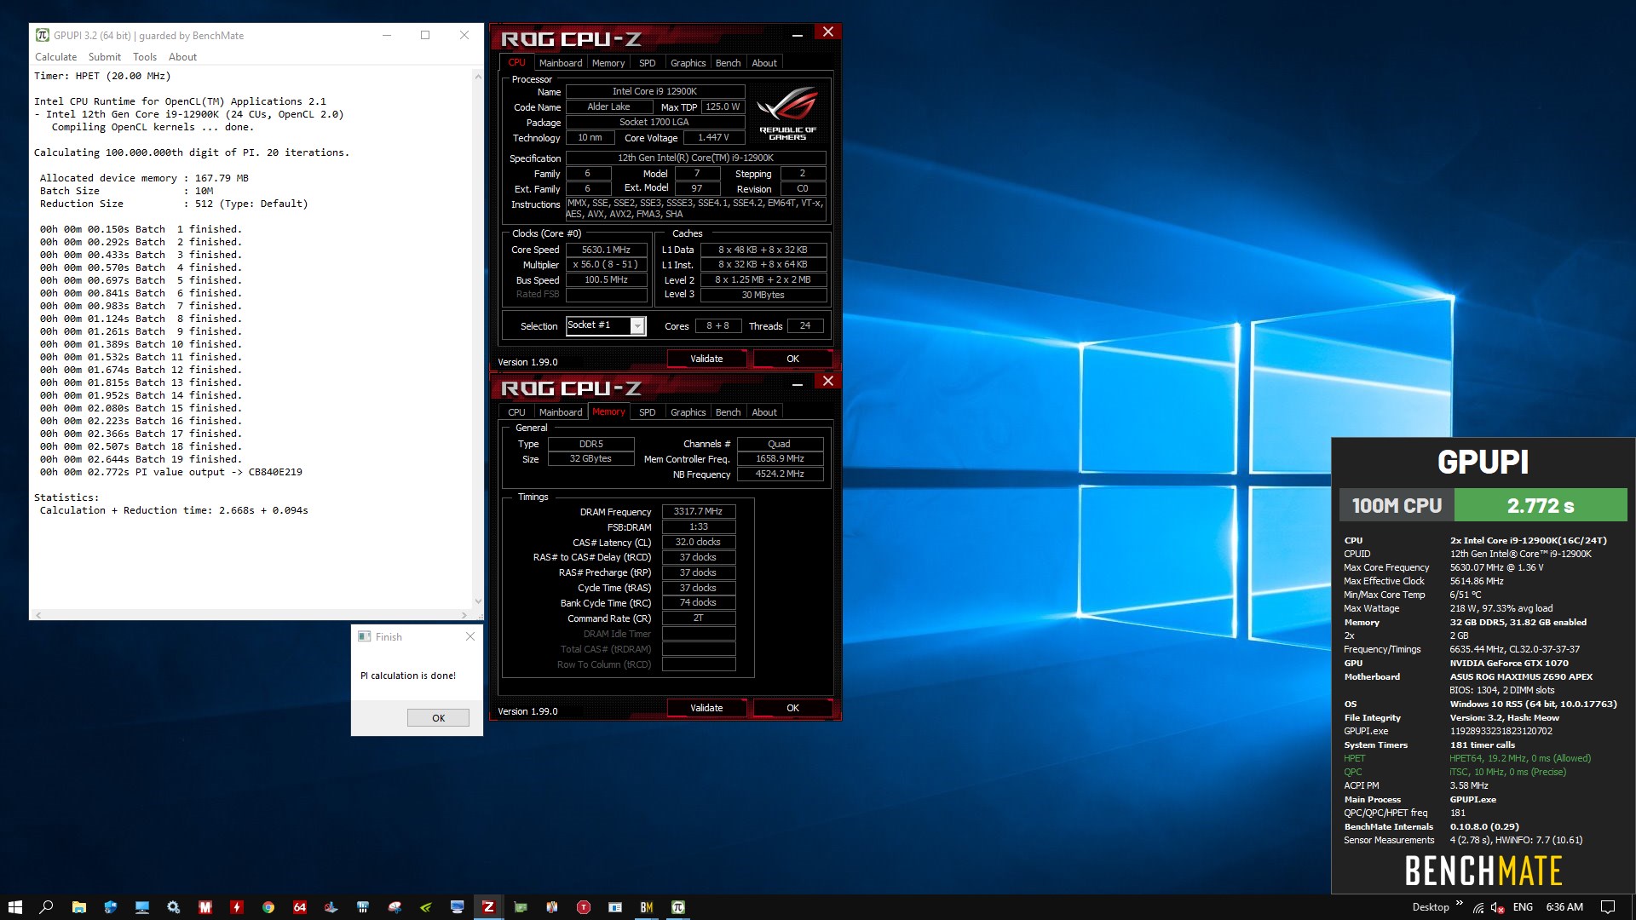Switch to ROG CPU-Z taskbar icon

[488, 907]
